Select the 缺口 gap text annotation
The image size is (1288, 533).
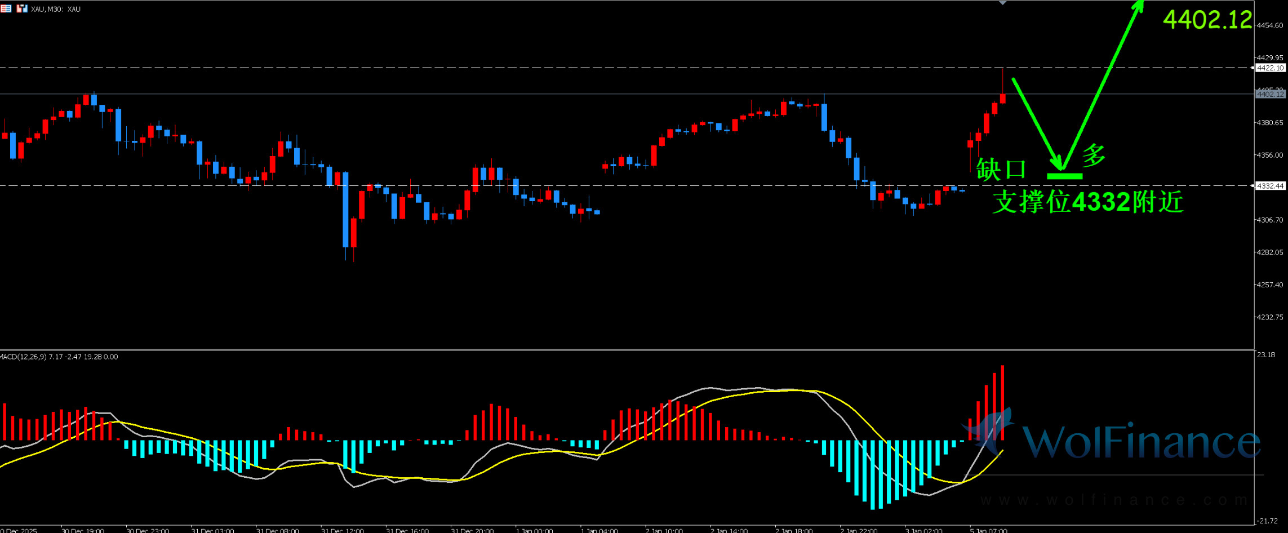click(1001, 170)
